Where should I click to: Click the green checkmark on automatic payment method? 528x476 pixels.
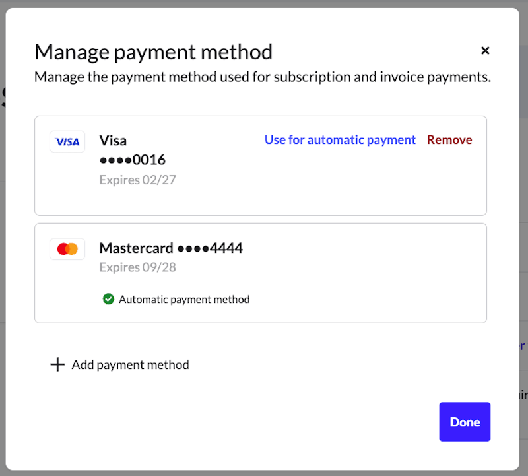pos(108,299)
